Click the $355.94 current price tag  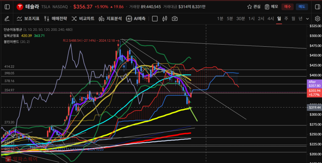tap(315, 93)
